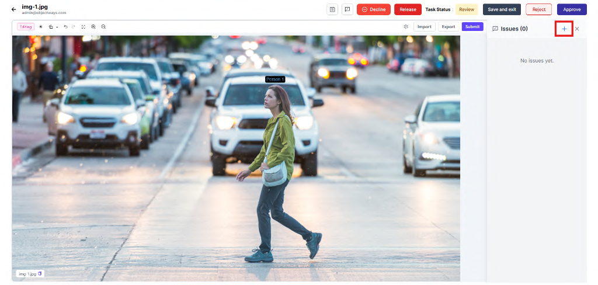This screenshot has width=598, height=285.
Task: Click the red Decline button
Action: coord(373,9)
